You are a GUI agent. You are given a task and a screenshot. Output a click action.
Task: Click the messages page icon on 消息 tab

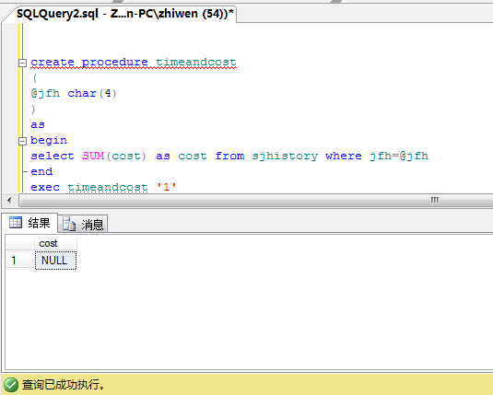tap(69, 224)
